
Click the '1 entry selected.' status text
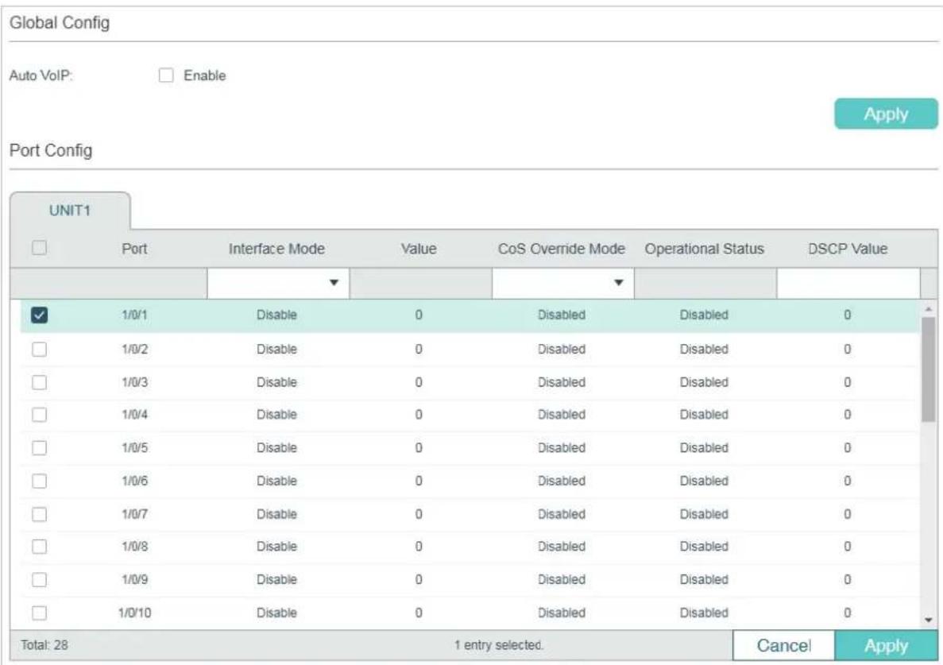point(499,645)
